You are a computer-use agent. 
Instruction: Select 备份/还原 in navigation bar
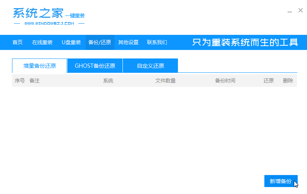100,42
